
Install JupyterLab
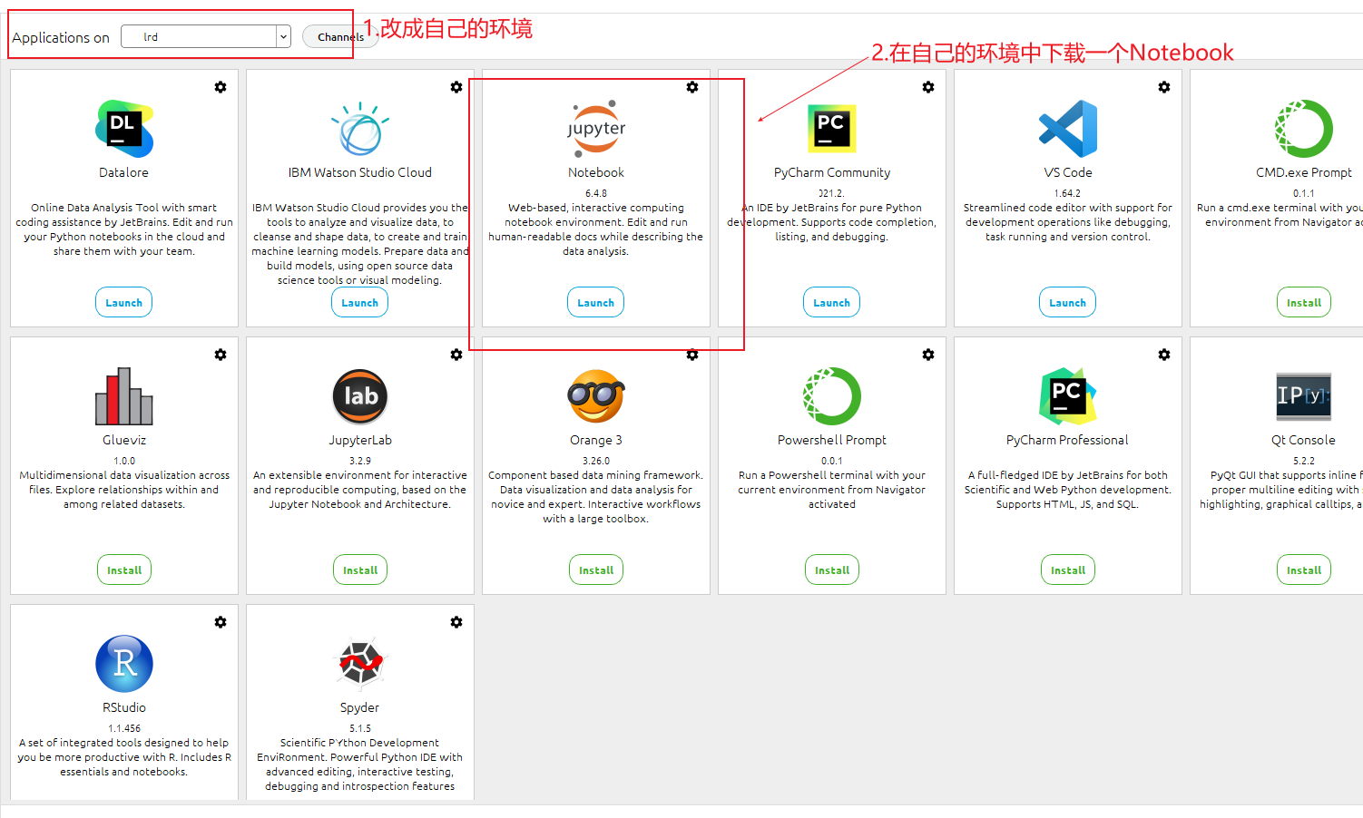coord(360,570)
